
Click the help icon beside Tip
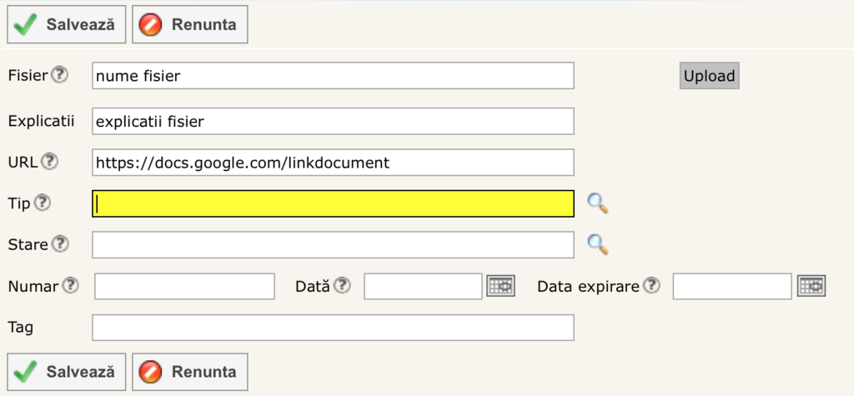[x=42, y=203]
